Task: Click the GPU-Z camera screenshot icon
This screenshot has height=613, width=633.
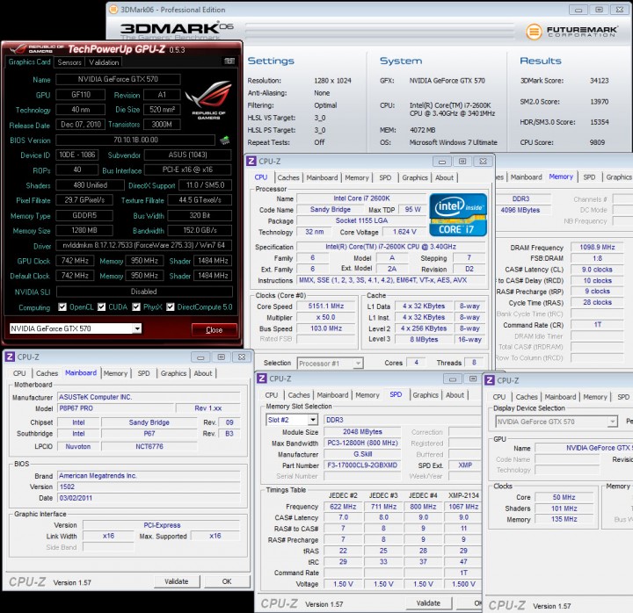Action: click(x=229, y=61)
